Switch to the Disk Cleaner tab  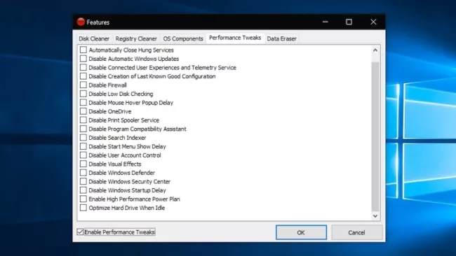94,38
